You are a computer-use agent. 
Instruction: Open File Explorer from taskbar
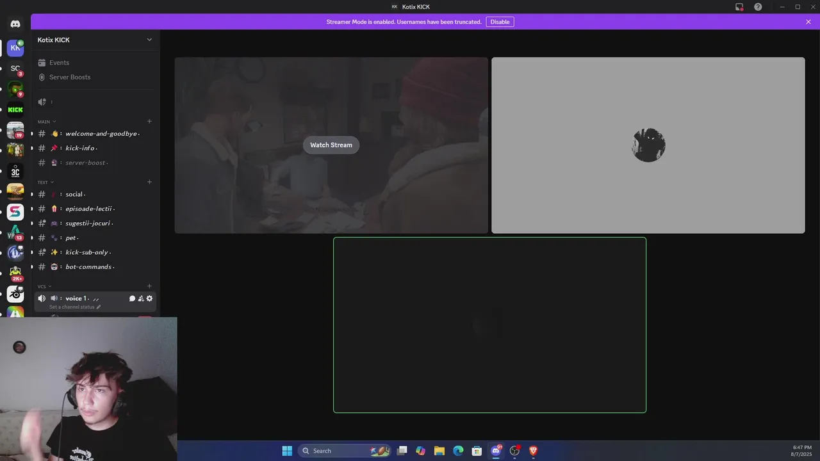click(439, 451)
